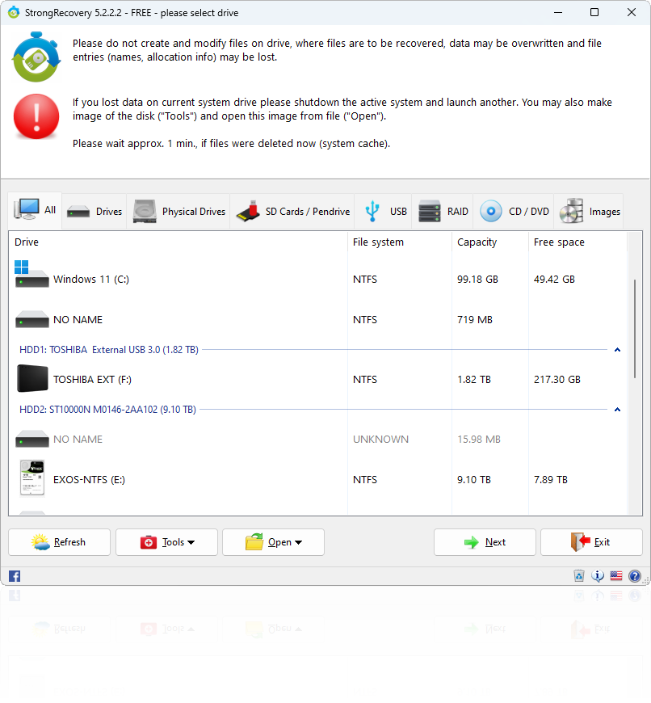Click the HDD2: ST10000N M0146-2AA102 header
Screen dimensions: 651x703
(x=107, y=410)
